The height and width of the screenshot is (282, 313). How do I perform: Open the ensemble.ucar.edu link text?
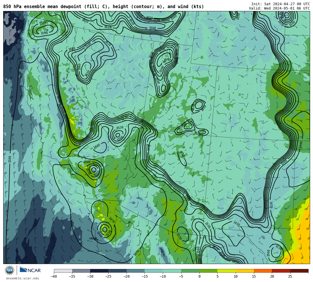click(22, 278)
